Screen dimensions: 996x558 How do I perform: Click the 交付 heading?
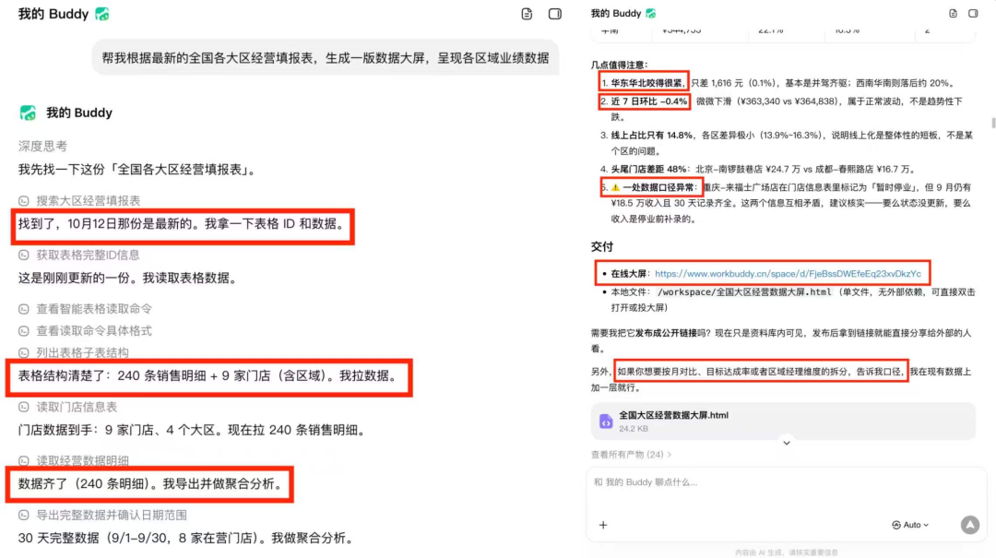[601, 246]
